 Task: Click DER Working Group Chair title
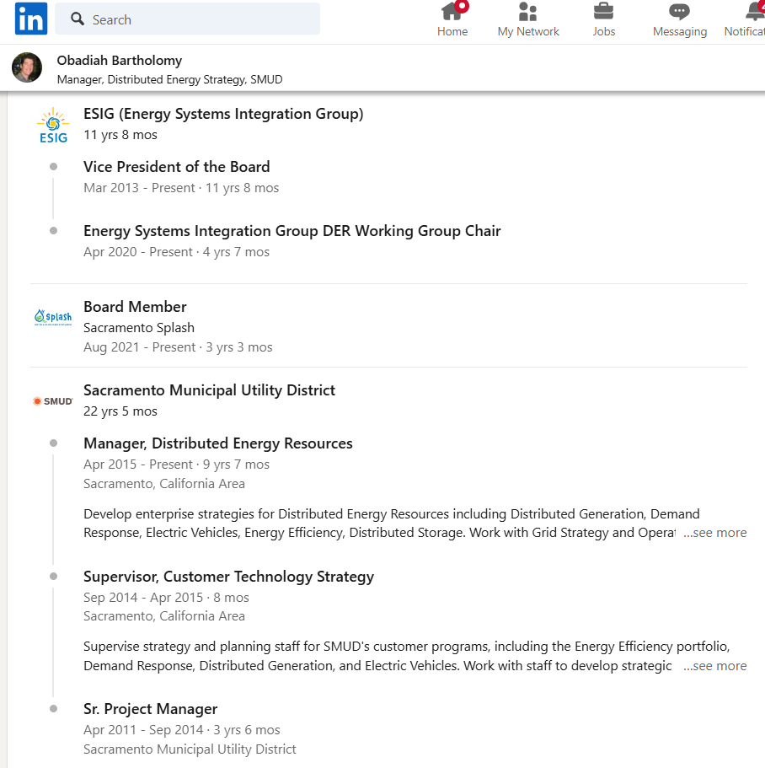coord(292,231)
